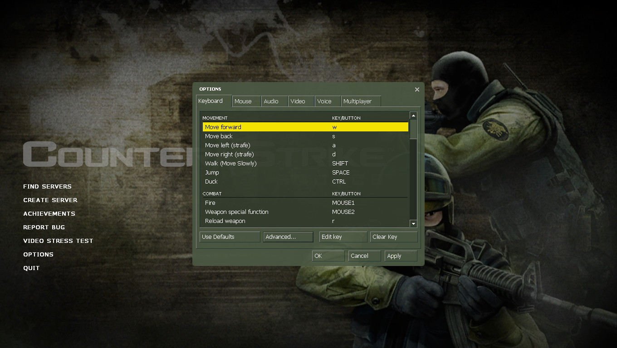Click the Use Defaults button
The width and height of the screenshot is (617, 348).
tap(229, 237)
